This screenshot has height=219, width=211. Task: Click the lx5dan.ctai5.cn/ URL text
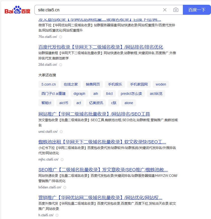50,187
